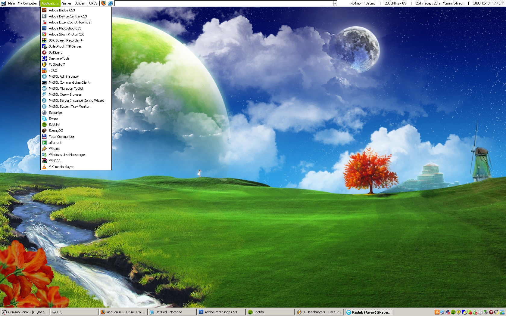Launch Adobe Bridge CS3 from the menu
Viewport: 506px width, 316px height.
click(x=76, y=10)
